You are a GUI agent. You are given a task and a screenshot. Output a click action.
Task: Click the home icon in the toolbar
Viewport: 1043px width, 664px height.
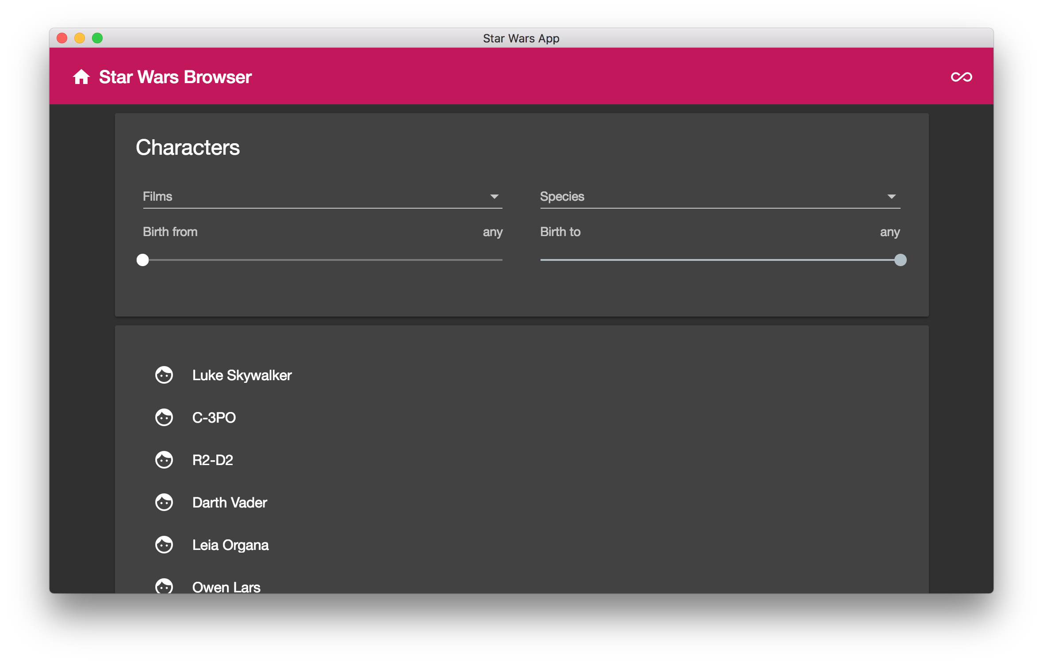(82, 76)
